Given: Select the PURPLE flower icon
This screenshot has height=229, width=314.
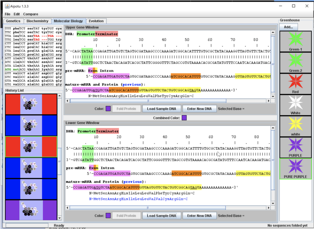Looking at the screenshot, I should coord(295,147).
